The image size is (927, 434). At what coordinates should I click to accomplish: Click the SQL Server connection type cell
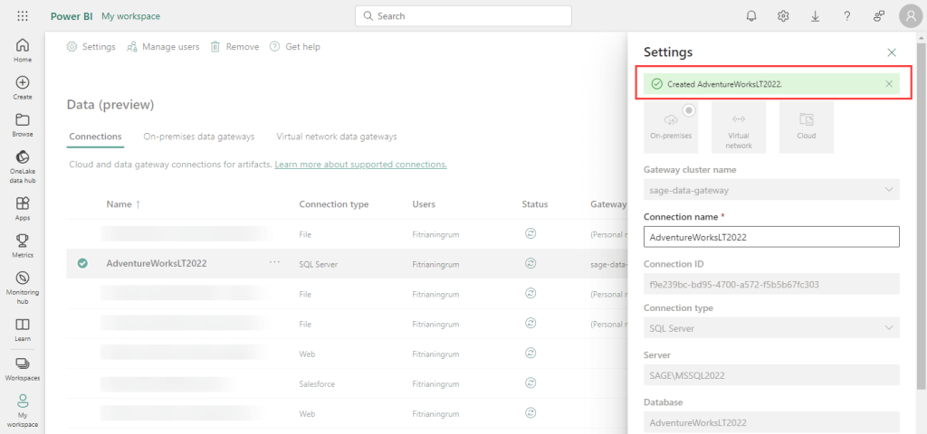(319, 265)
